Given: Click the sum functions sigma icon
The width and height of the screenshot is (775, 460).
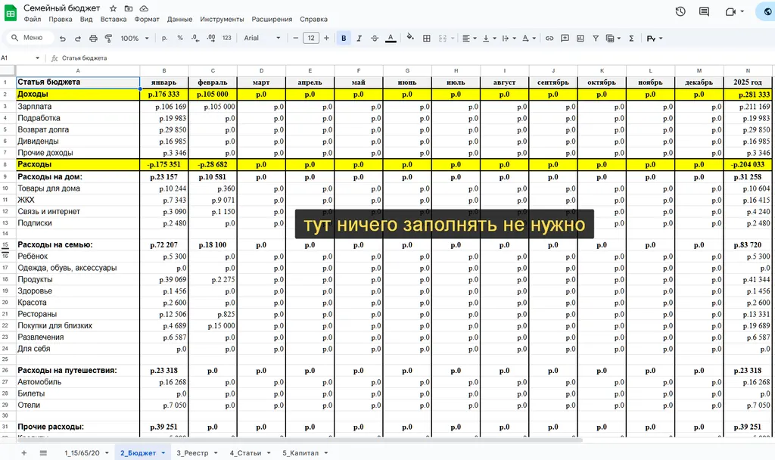Looking at the screenshot, I should coord(631,38).
